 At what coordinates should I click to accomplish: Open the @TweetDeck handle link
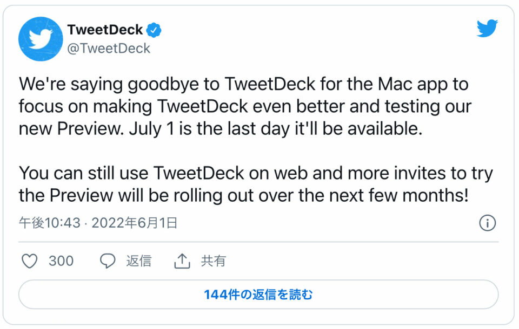point(109,48)
